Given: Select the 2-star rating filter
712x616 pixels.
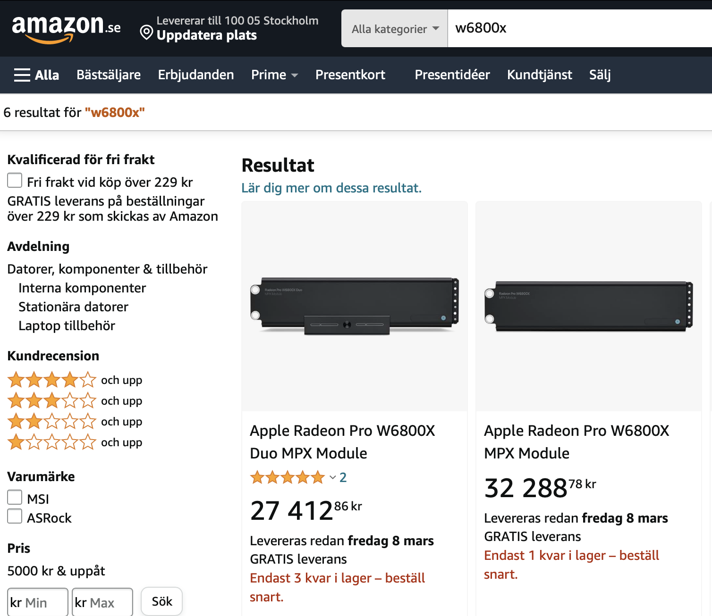Looking at the screenshot, I should [52, 421].
